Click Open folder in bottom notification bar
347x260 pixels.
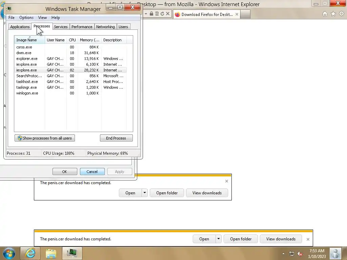(241, 239)
